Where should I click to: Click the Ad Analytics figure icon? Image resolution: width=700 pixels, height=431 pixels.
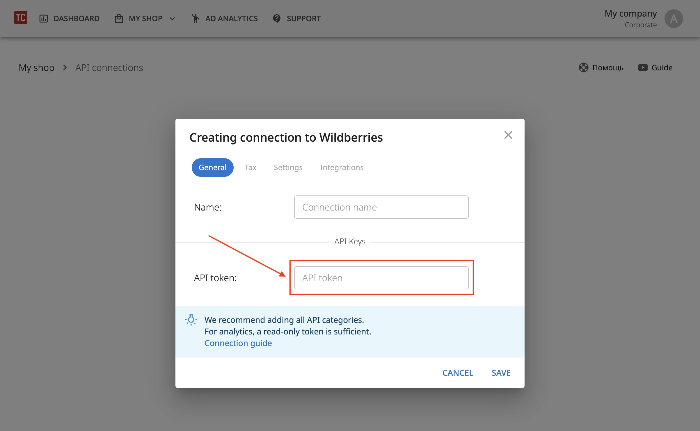pyautogui.click(x=196, y=18)
